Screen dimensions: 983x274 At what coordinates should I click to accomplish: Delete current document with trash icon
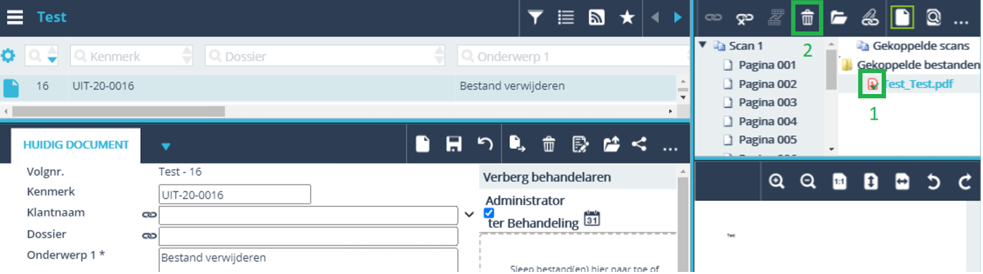click(x=549, y=144)
